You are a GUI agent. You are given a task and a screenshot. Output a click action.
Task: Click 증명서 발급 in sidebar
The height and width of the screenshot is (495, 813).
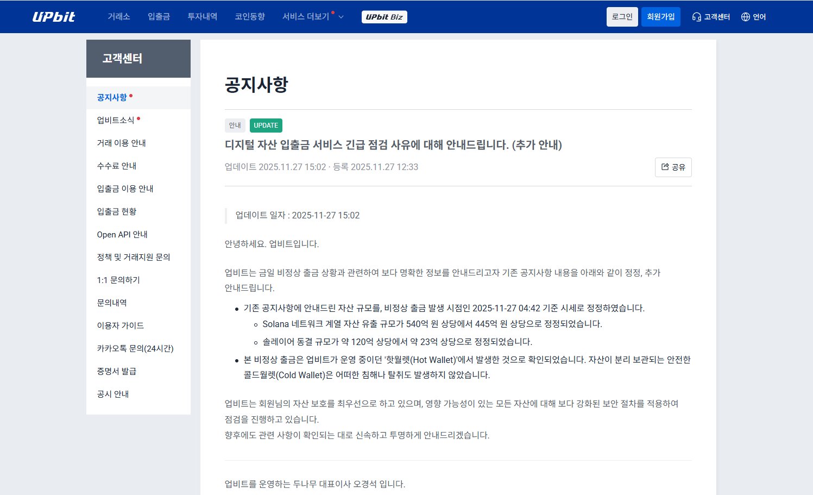117,371
